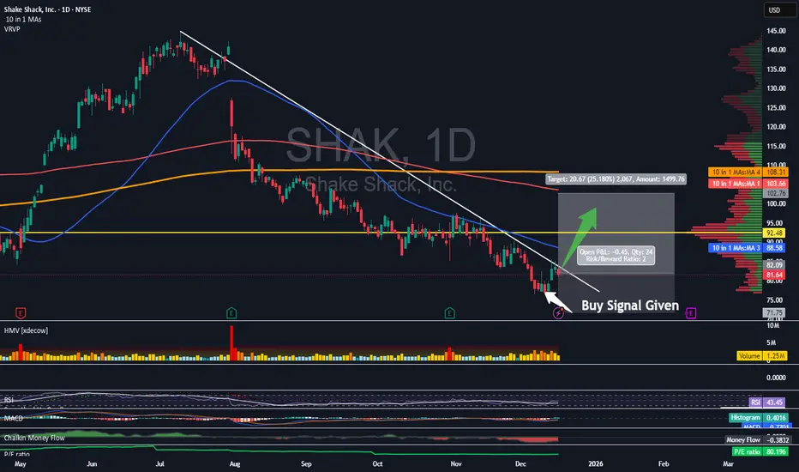Screen dimensions: 799x472
Task: Select the VRVP indicator legend
Action: click(12, 29)
